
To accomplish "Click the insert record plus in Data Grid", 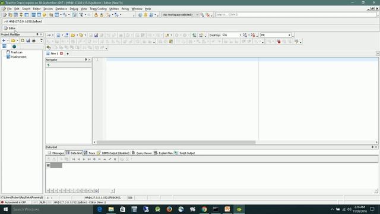I will 94,159.
